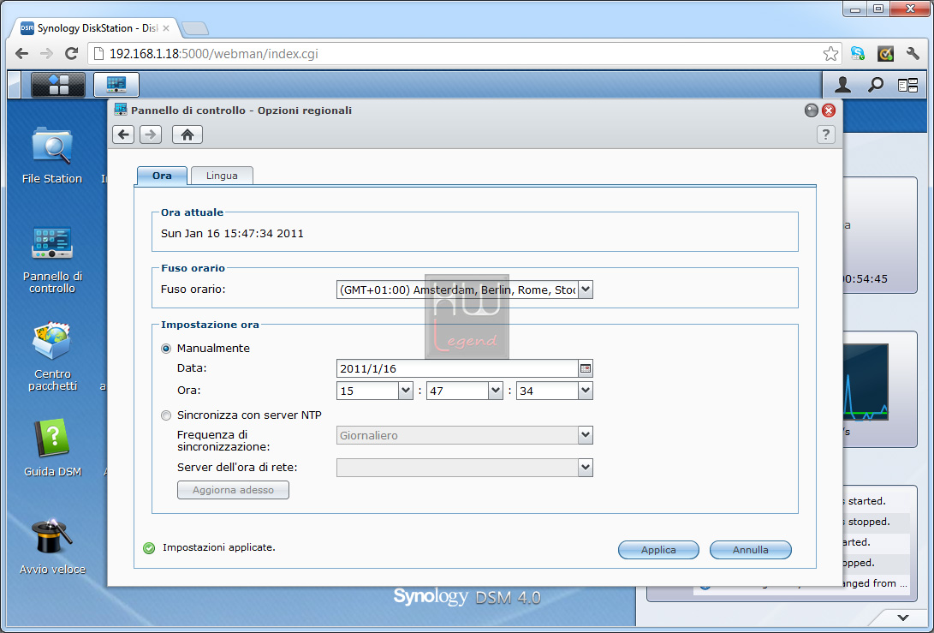Image resolution: width=934 pixels, height=633 pixels.
Task: Open Guida DSM help icon
Action: pos(52,448)
